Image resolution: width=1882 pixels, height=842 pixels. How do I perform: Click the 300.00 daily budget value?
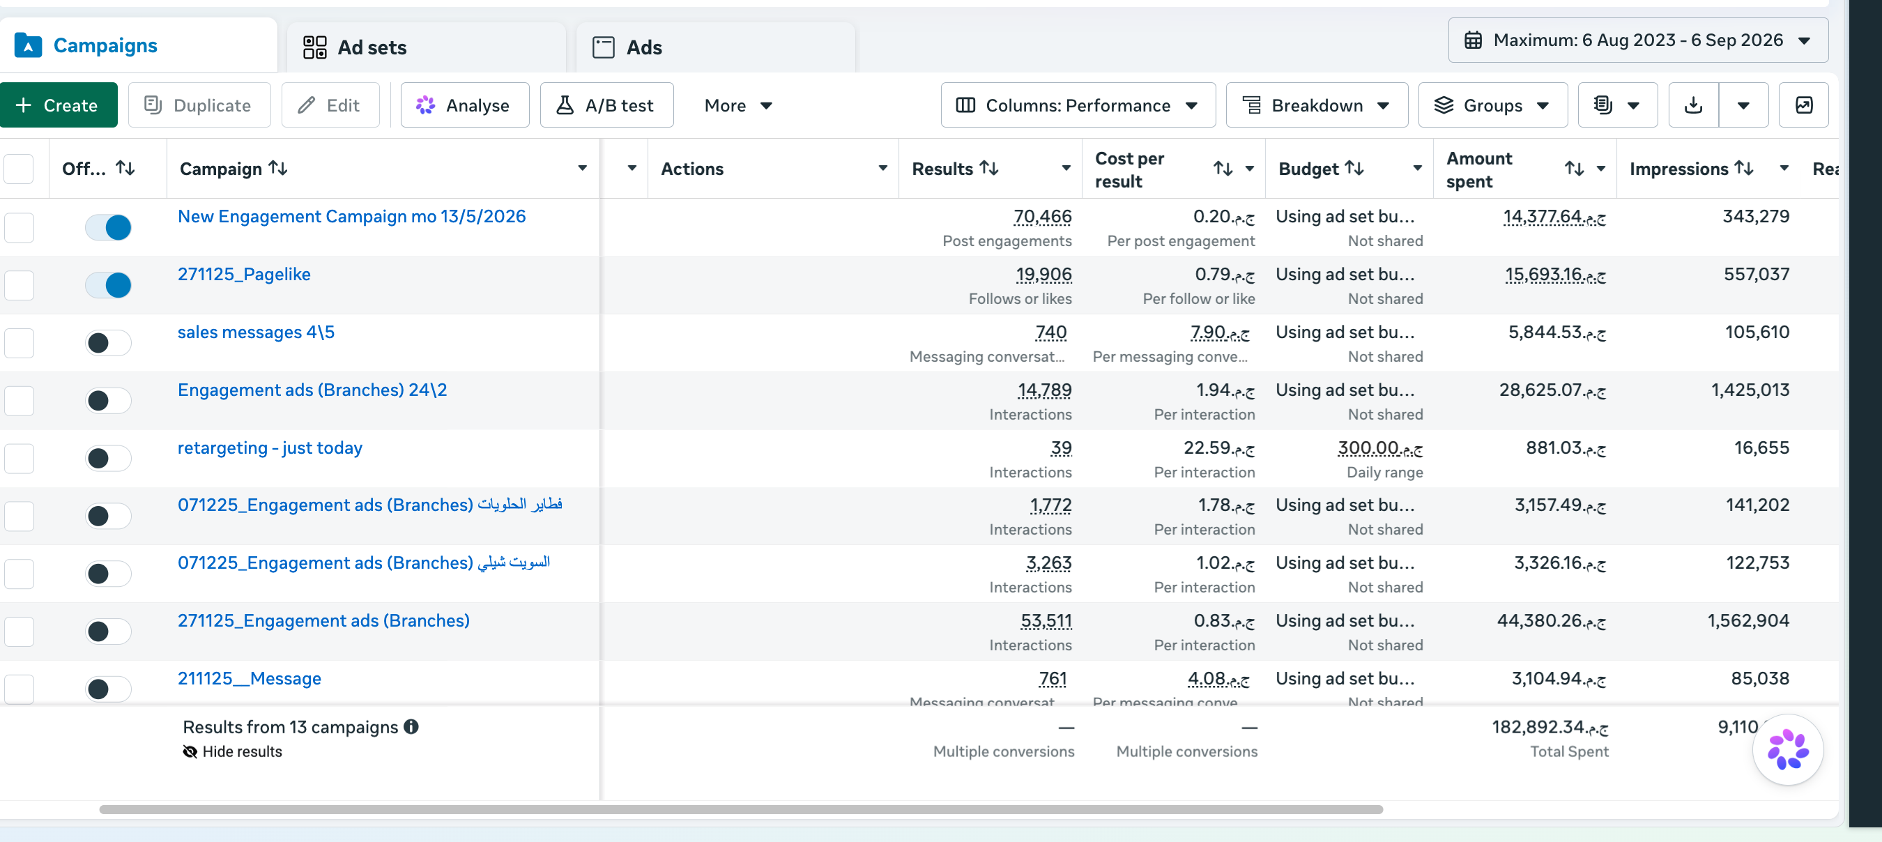click(1379, 447)
